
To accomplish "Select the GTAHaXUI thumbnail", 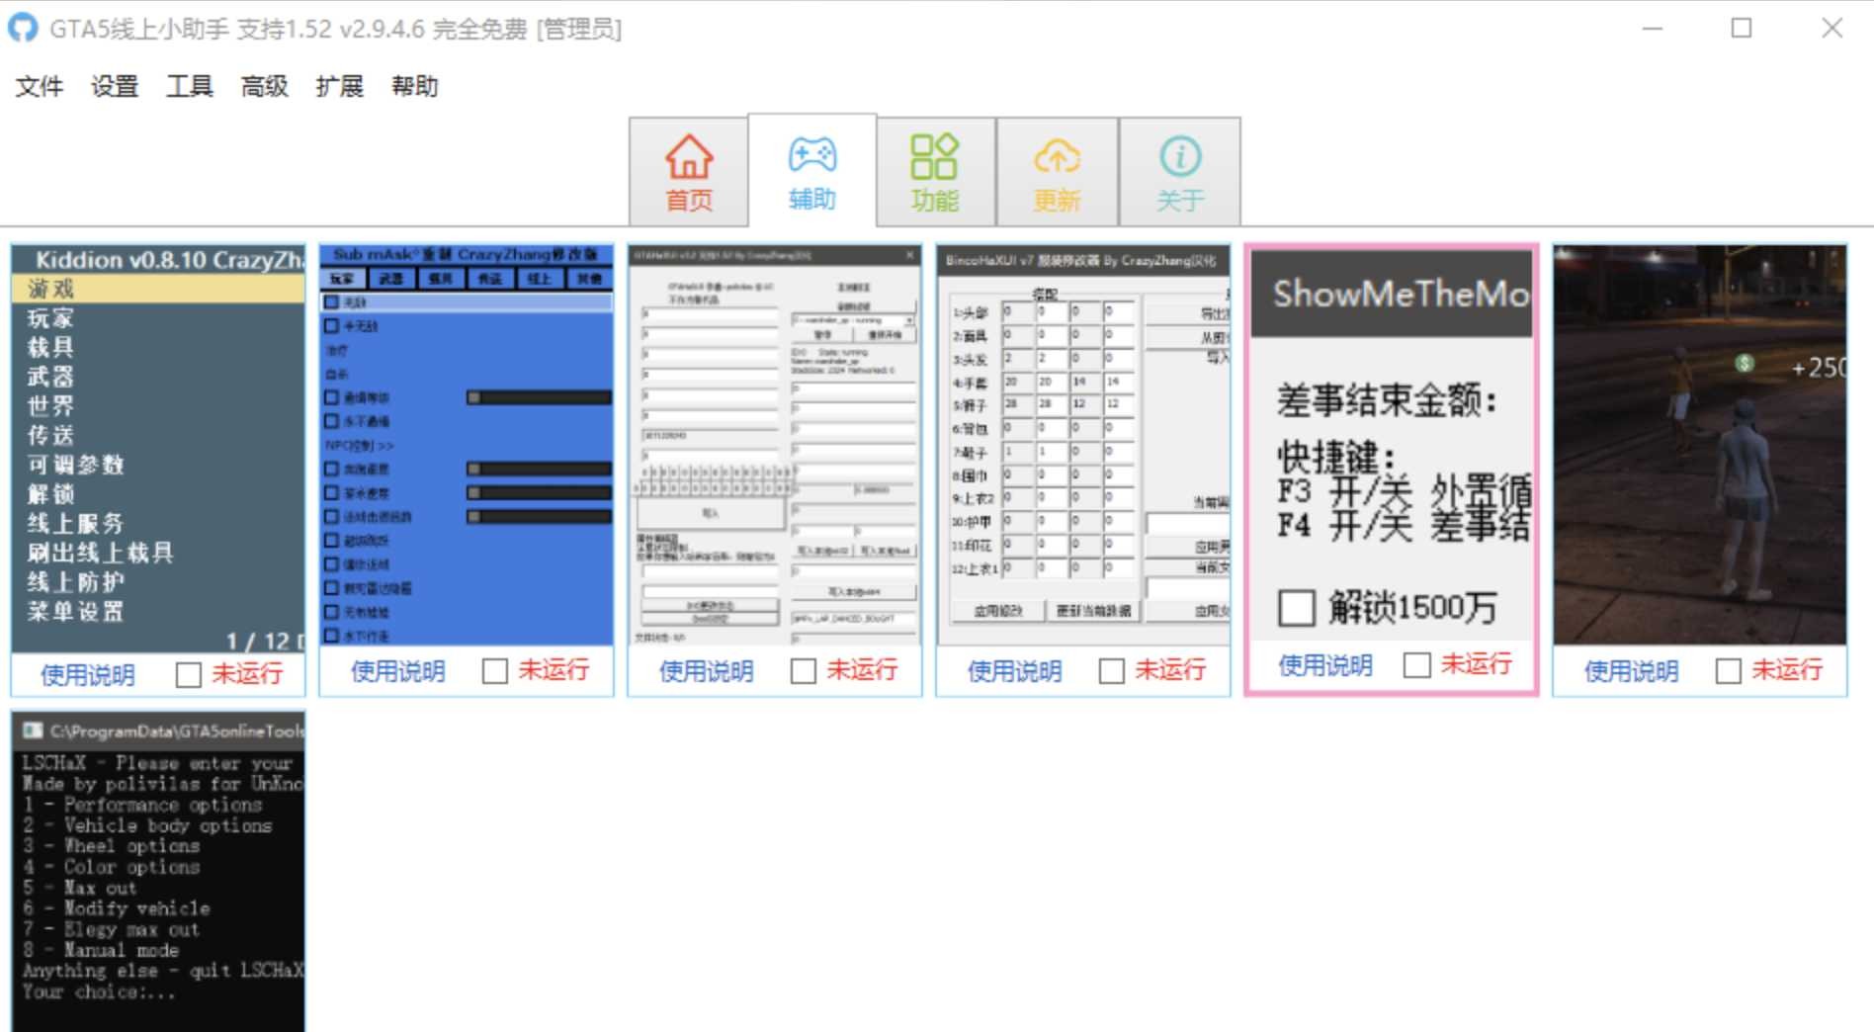I will tap(775, 446).
